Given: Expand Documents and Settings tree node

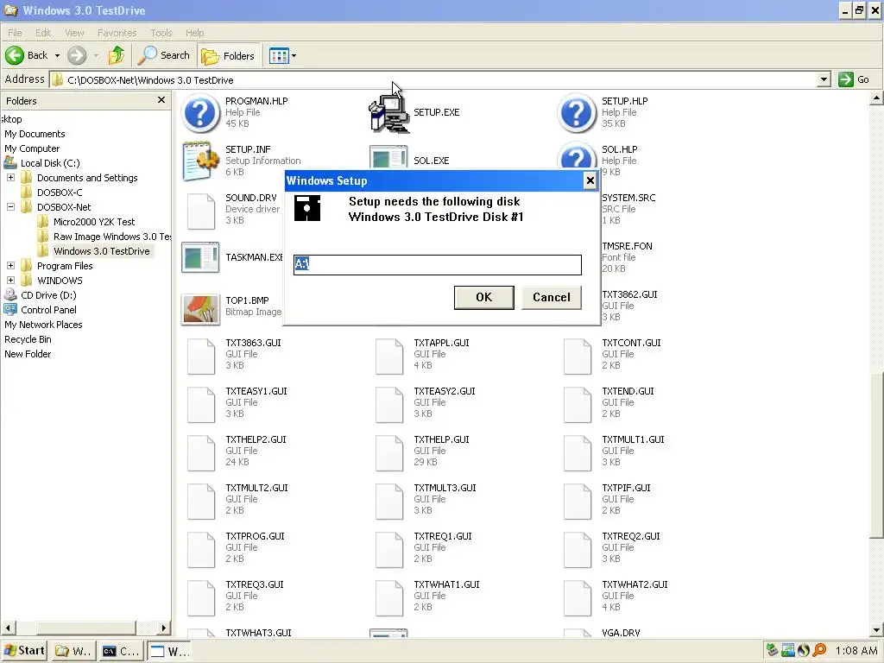Looking at the screenshot, I should pyautogui.click(x=10, y=178).
